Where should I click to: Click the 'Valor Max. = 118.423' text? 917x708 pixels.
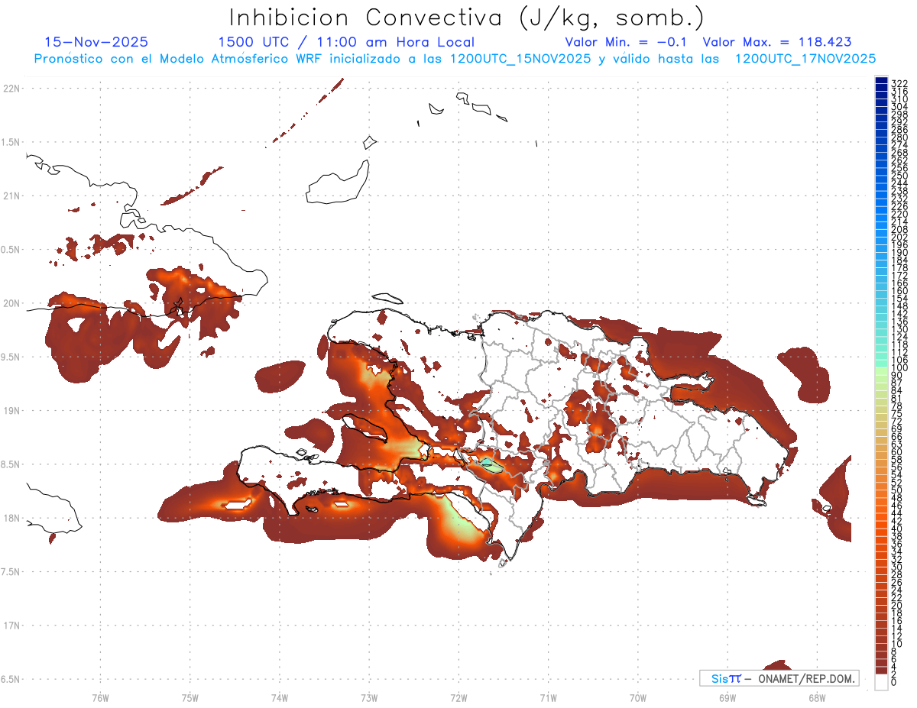(777, 42)
